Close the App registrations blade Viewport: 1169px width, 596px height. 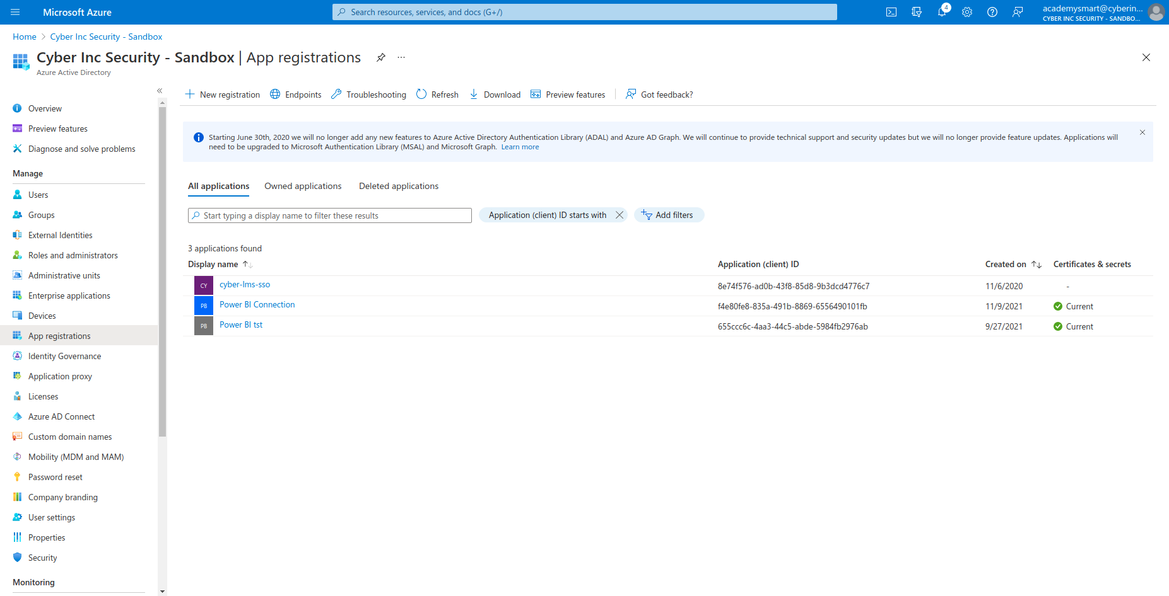(x=1146, y=57)
